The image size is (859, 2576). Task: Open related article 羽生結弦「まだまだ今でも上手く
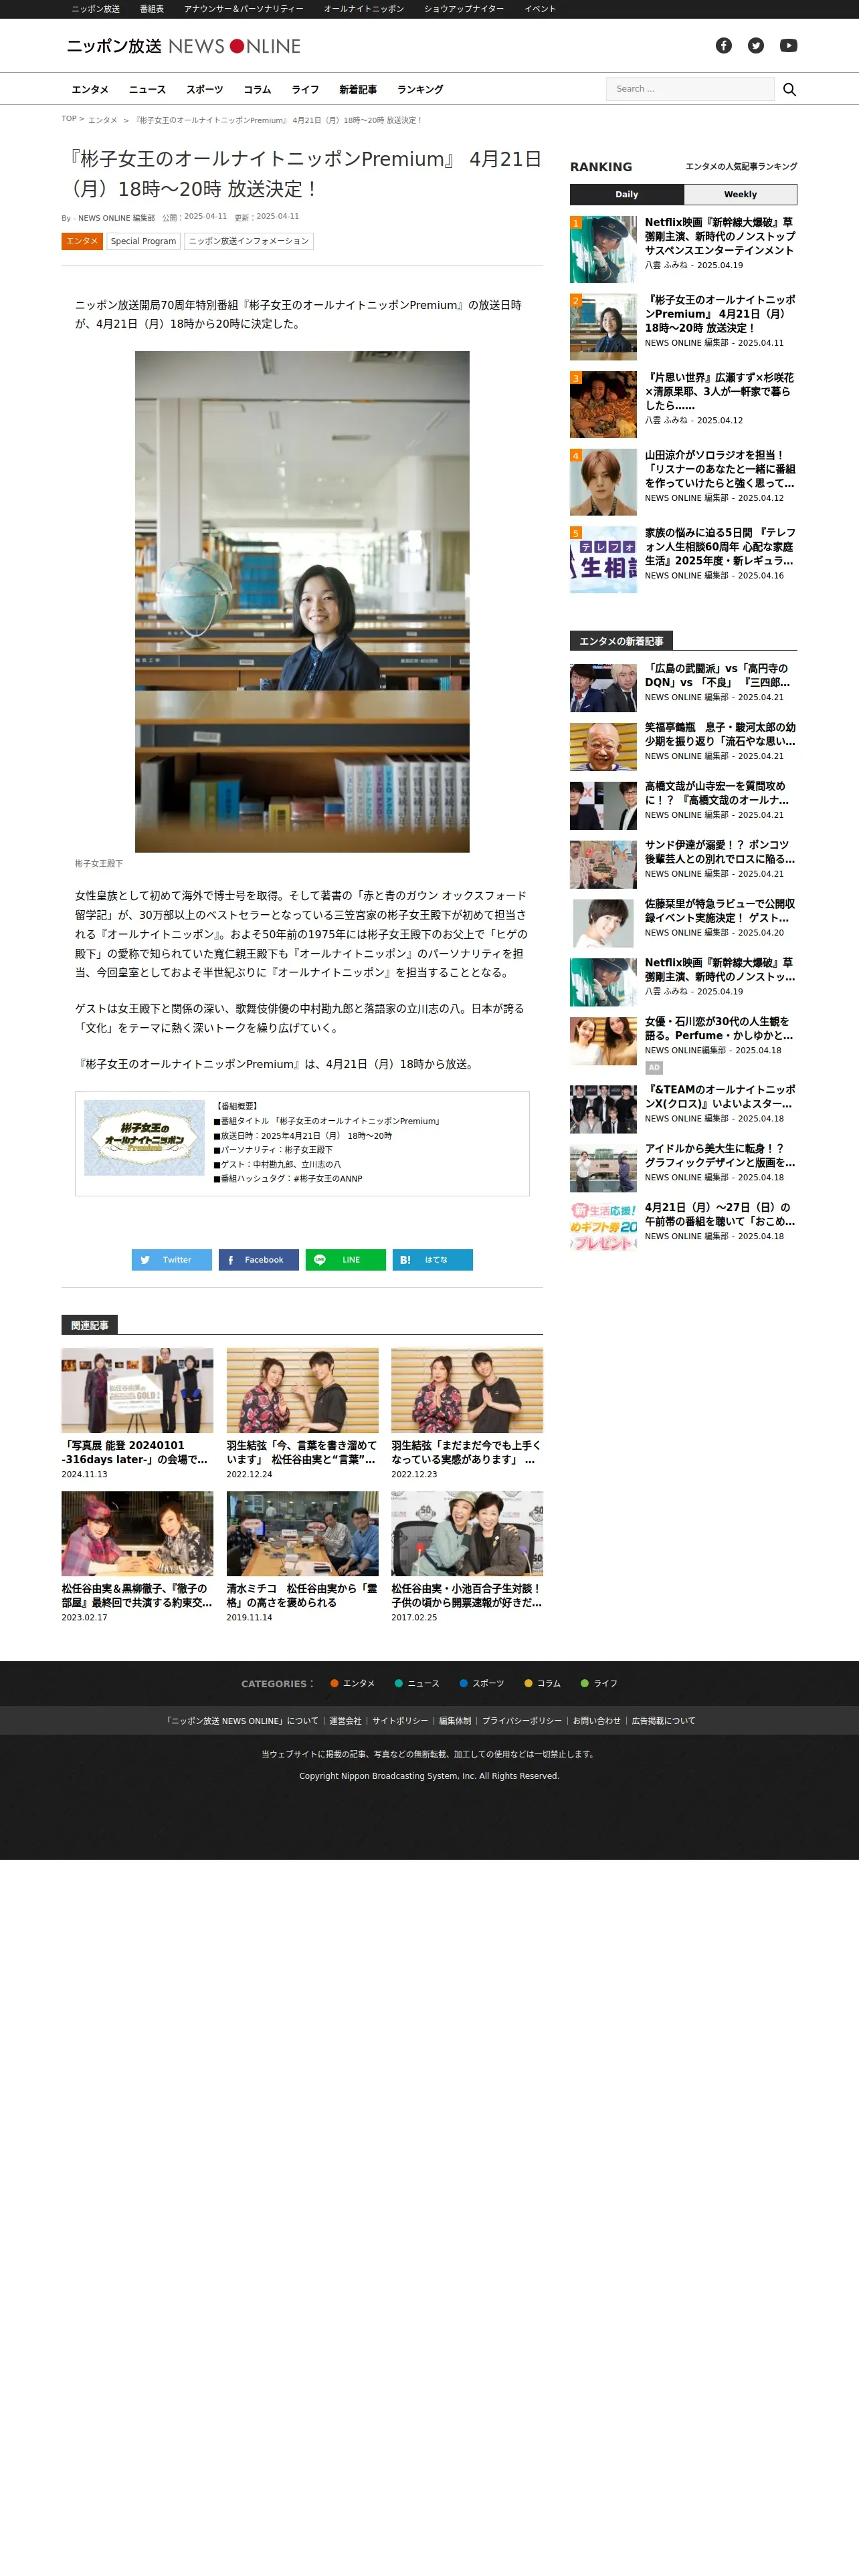(x=467, y=1452)
